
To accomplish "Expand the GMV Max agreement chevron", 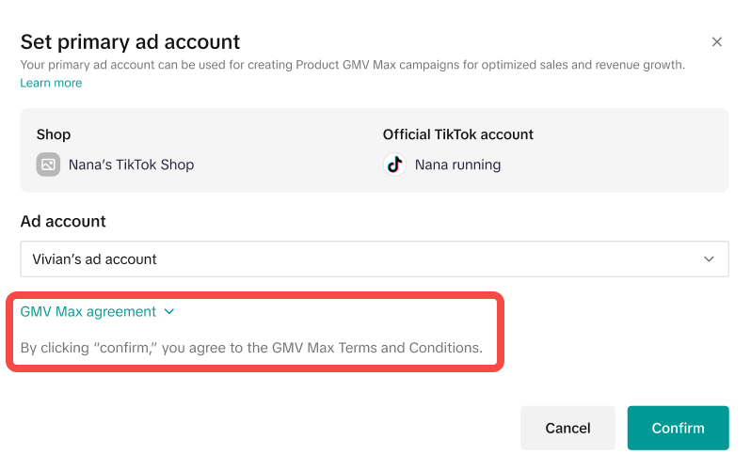I will coord(169,311).
